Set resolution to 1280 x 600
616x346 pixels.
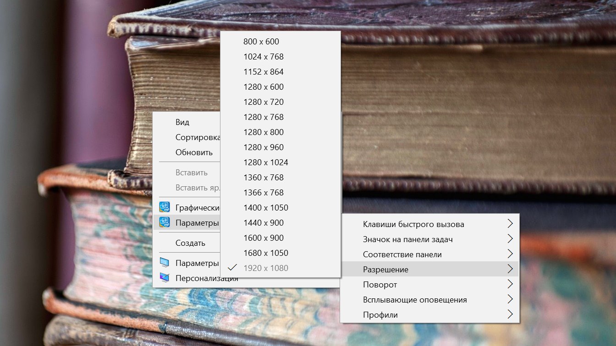tap(280, 87)
